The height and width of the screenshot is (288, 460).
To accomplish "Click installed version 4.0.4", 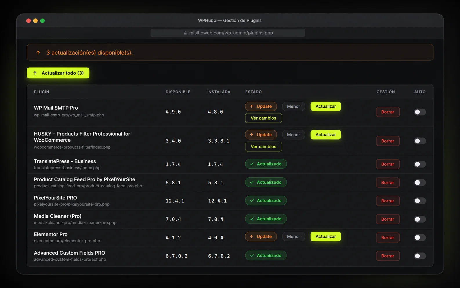I will click(215, 237).
